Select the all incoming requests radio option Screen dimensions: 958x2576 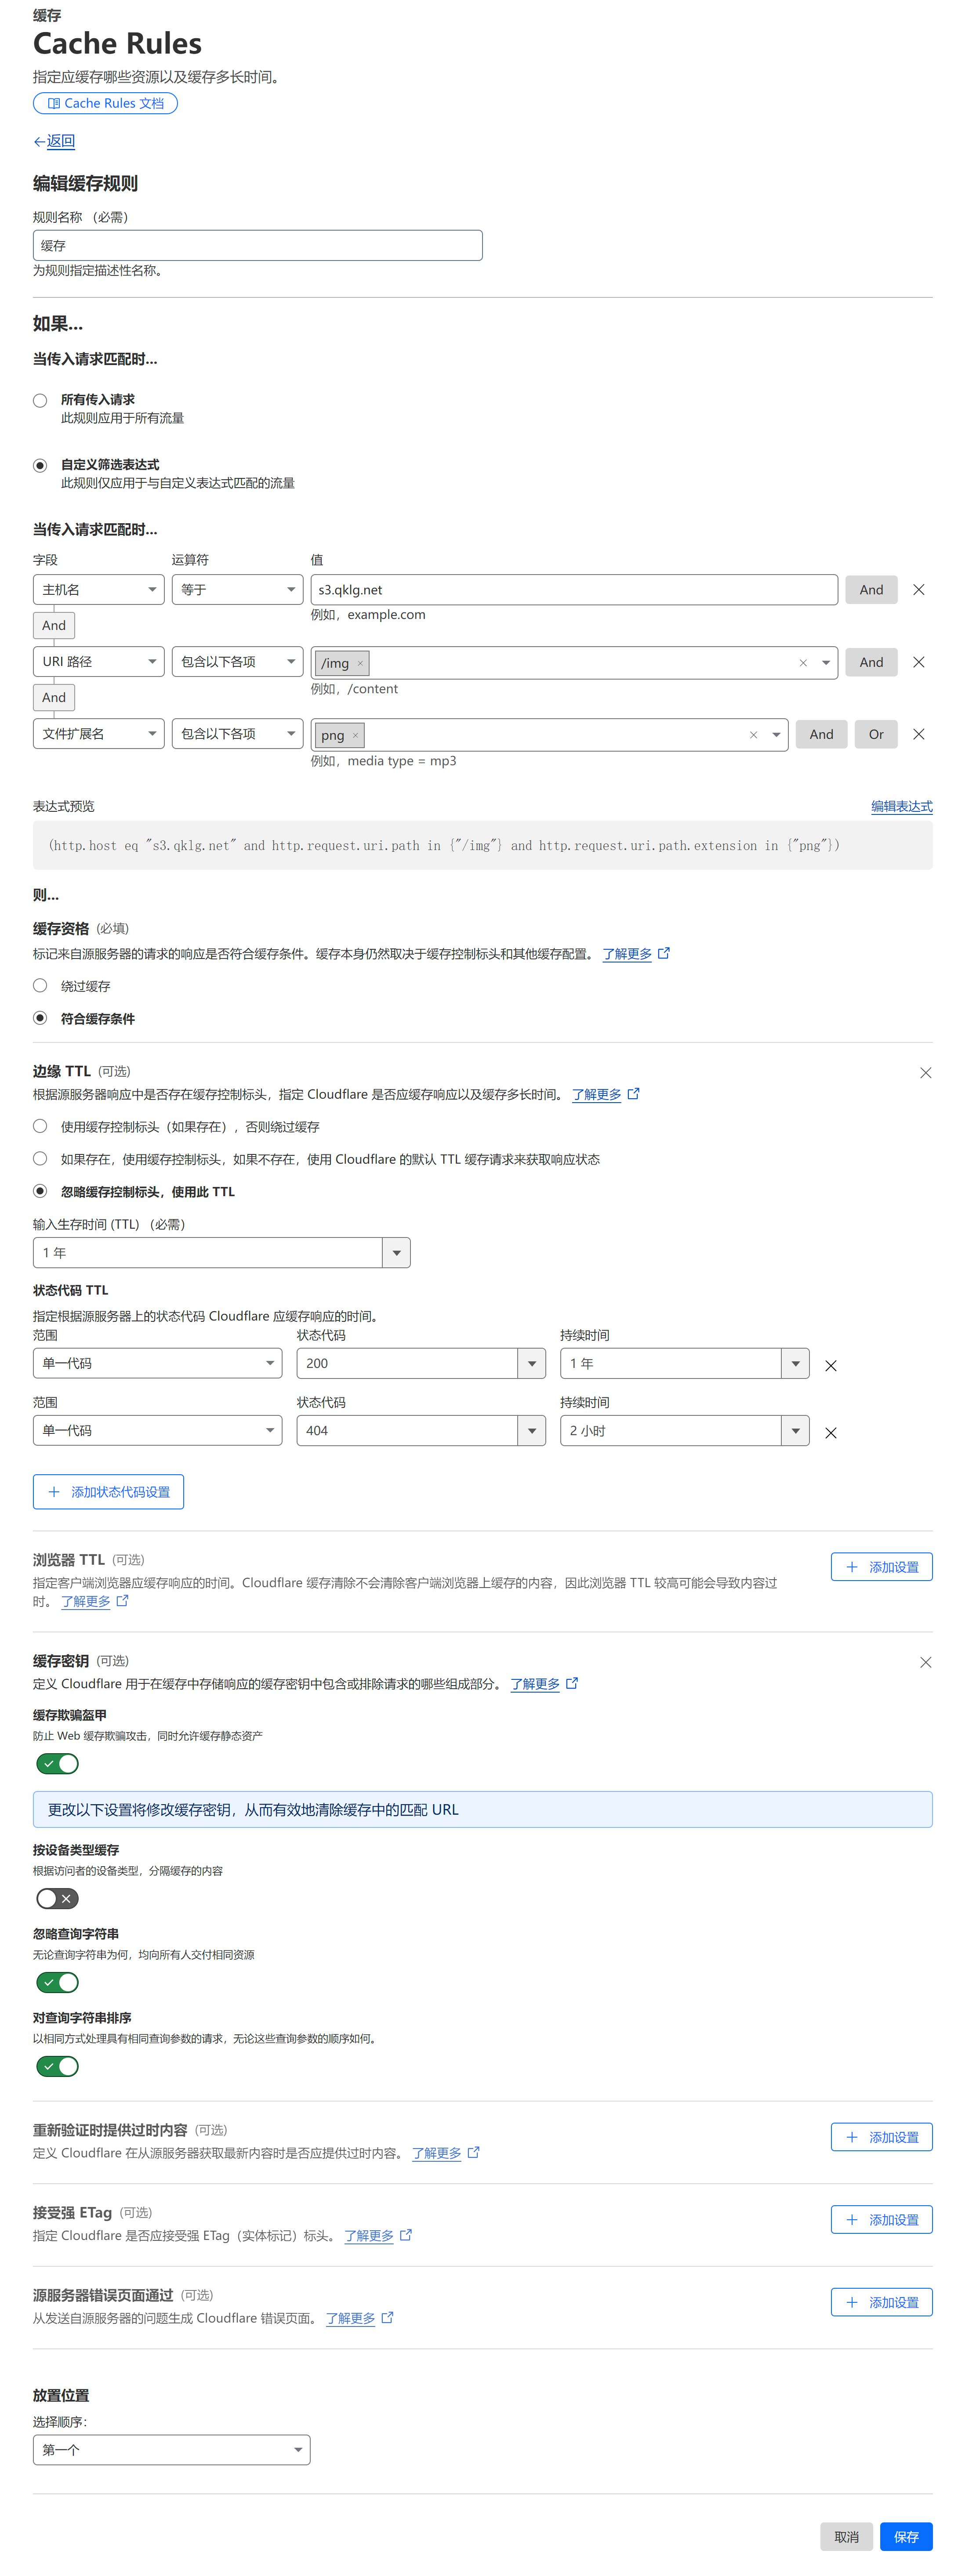point(40,401)
